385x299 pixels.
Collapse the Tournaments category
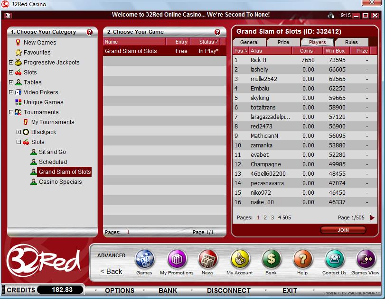11,112
